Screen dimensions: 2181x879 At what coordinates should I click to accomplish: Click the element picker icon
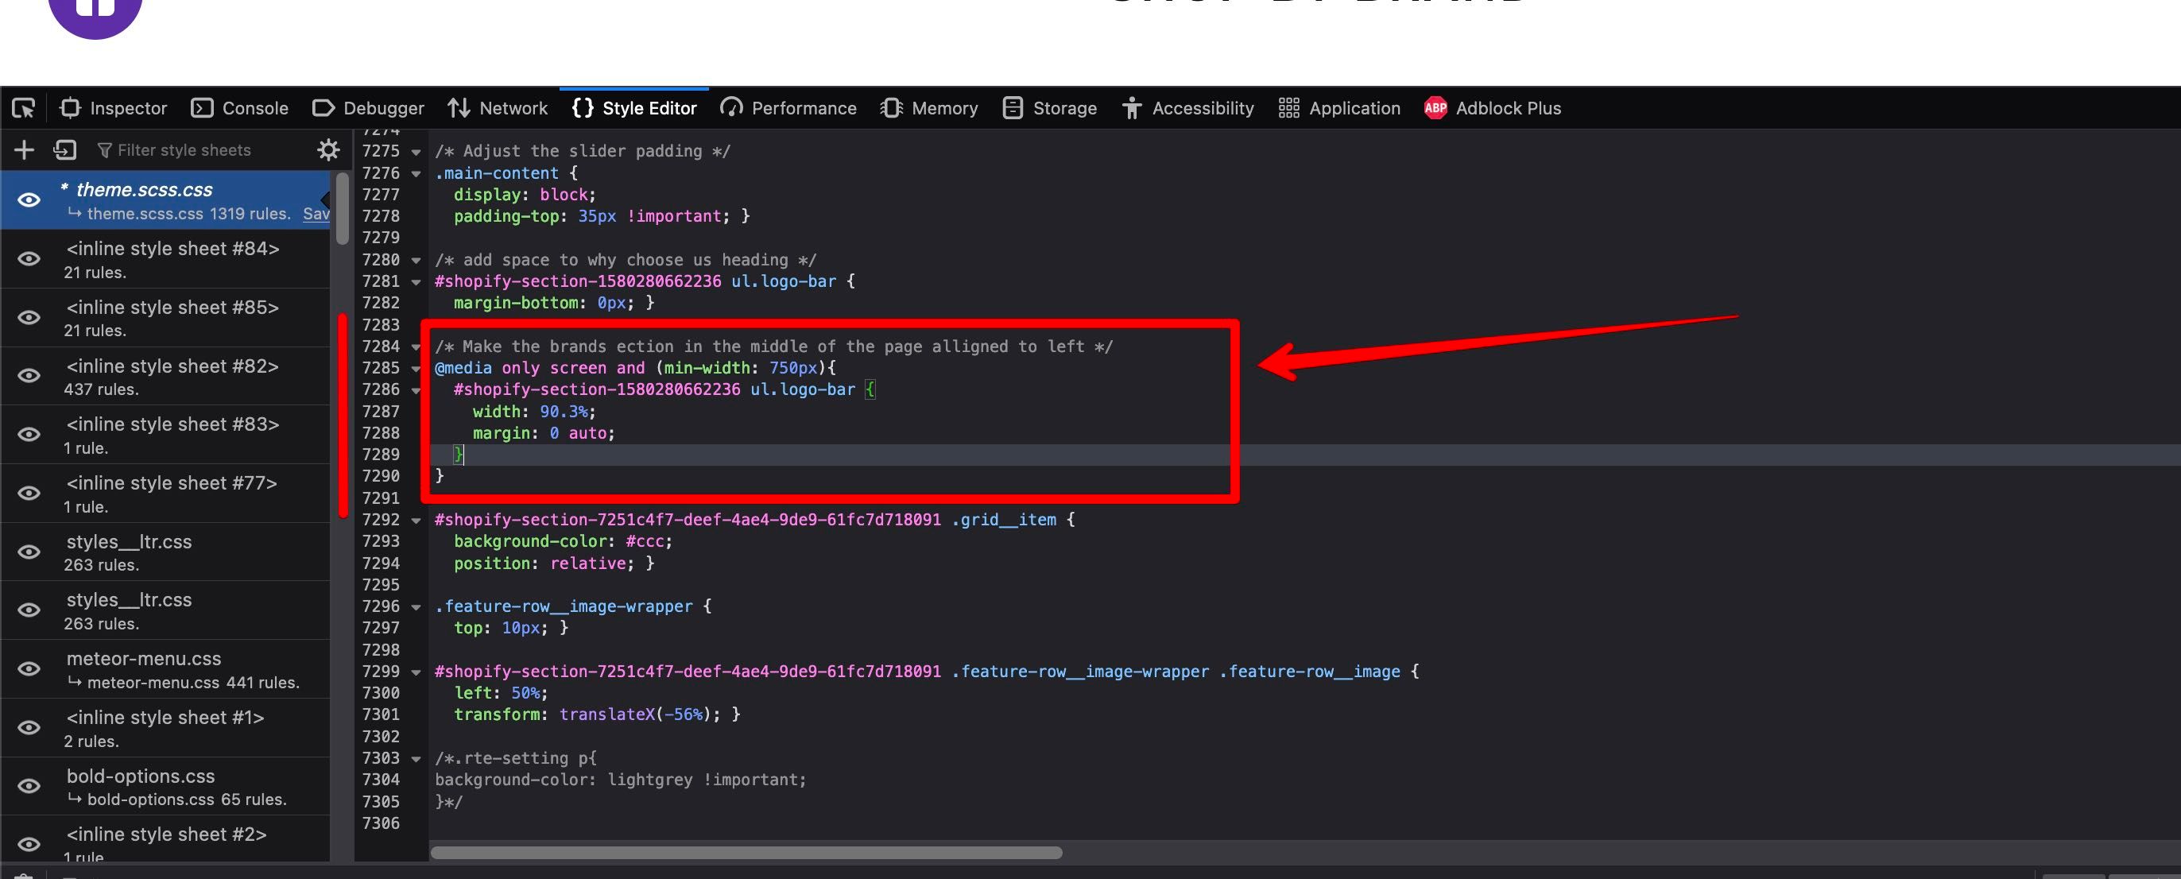[24, 108]
